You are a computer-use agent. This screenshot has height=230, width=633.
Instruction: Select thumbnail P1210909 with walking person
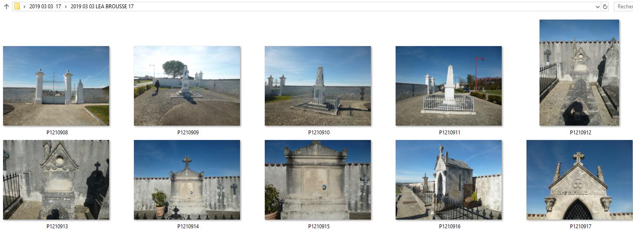click(x=187, y=86)
